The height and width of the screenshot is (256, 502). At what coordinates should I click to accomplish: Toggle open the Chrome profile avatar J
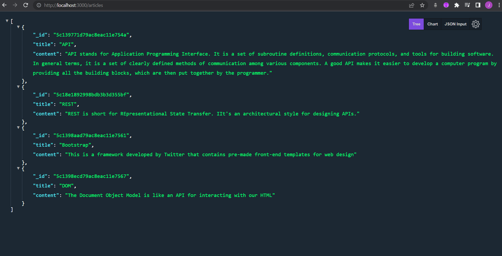488,5
